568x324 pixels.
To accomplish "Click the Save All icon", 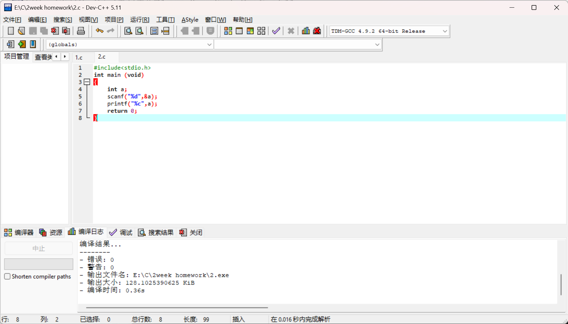I will coord(44,31).
